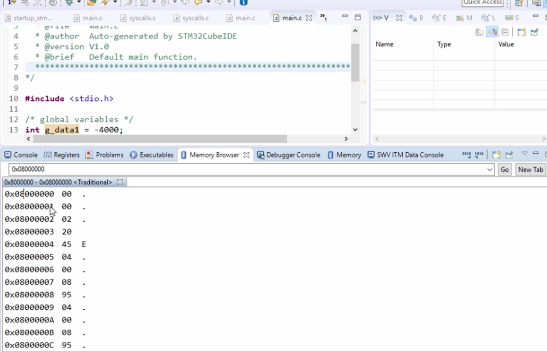Pin the Memory Browser to debug context
547x352 pixels.
(509, 154)
